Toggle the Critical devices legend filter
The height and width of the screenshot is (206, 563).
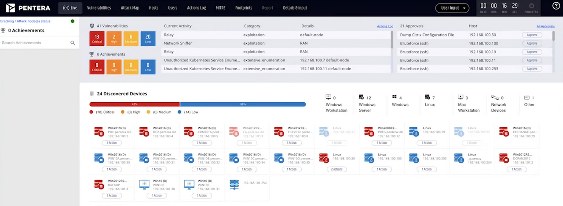coord(102,112)
